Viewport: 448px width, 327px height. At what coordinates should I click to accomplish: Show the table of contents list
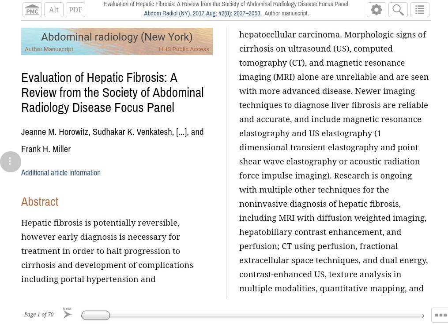point(420,10)
